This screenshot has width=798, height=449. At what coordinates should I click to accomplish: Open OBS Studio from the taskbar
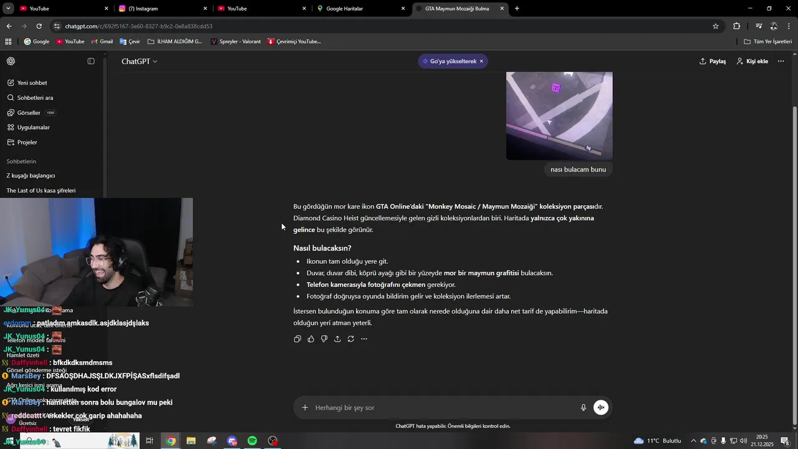pyautogui.click(x=273, y=441)
